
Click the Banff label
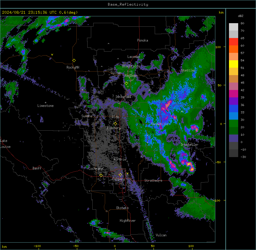(37, 168)
